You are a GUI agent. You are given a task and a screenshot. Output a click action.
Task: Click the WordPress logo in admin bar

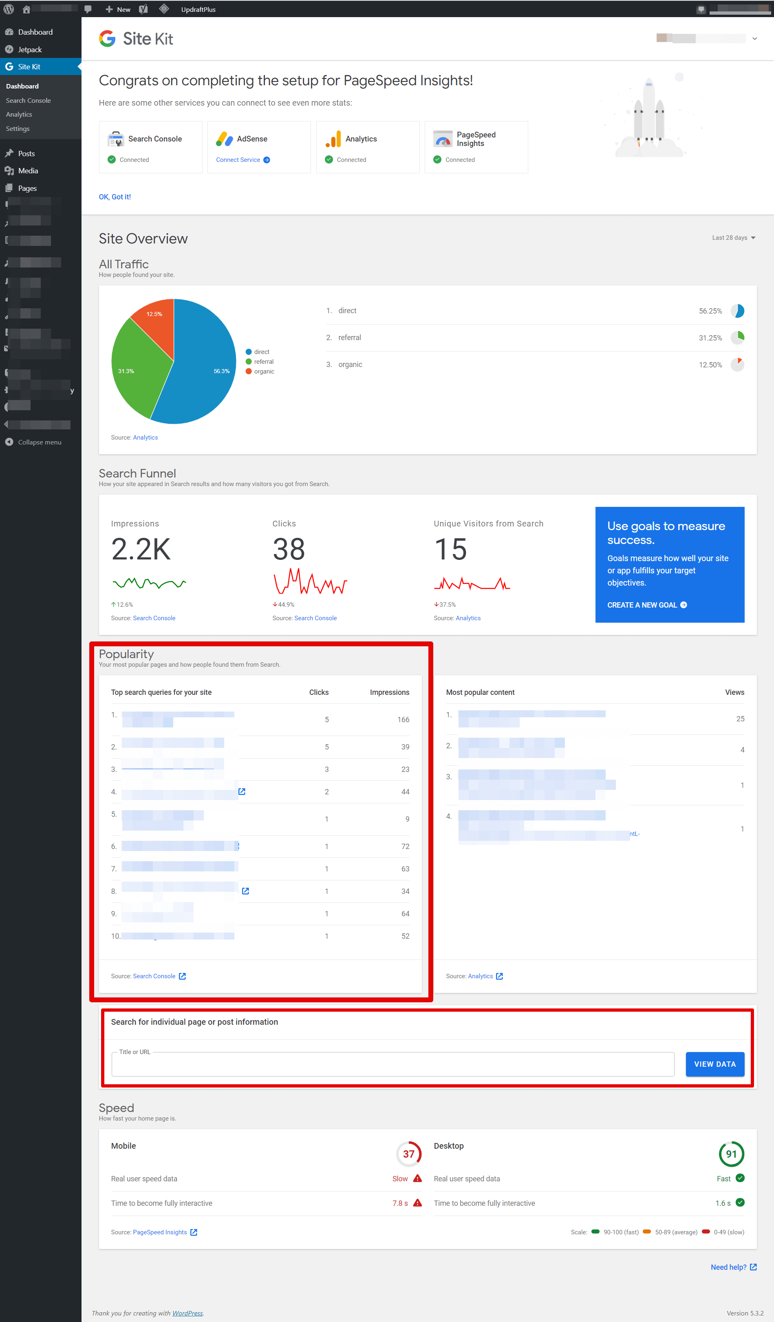click(x=9, y=9)
